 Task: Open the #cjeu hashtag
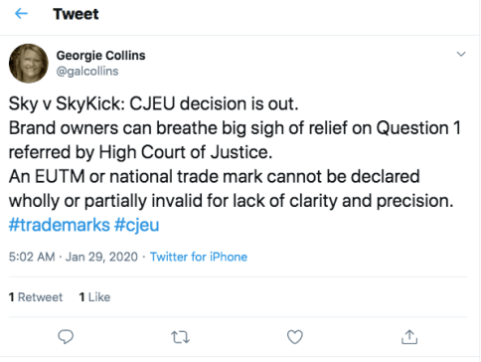coord(137,225)
